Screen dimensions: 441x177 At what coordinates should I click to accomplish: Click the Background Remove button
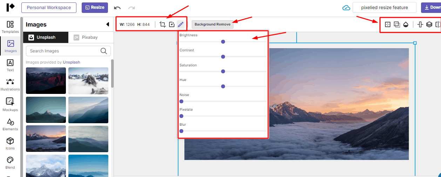(212, 24)
